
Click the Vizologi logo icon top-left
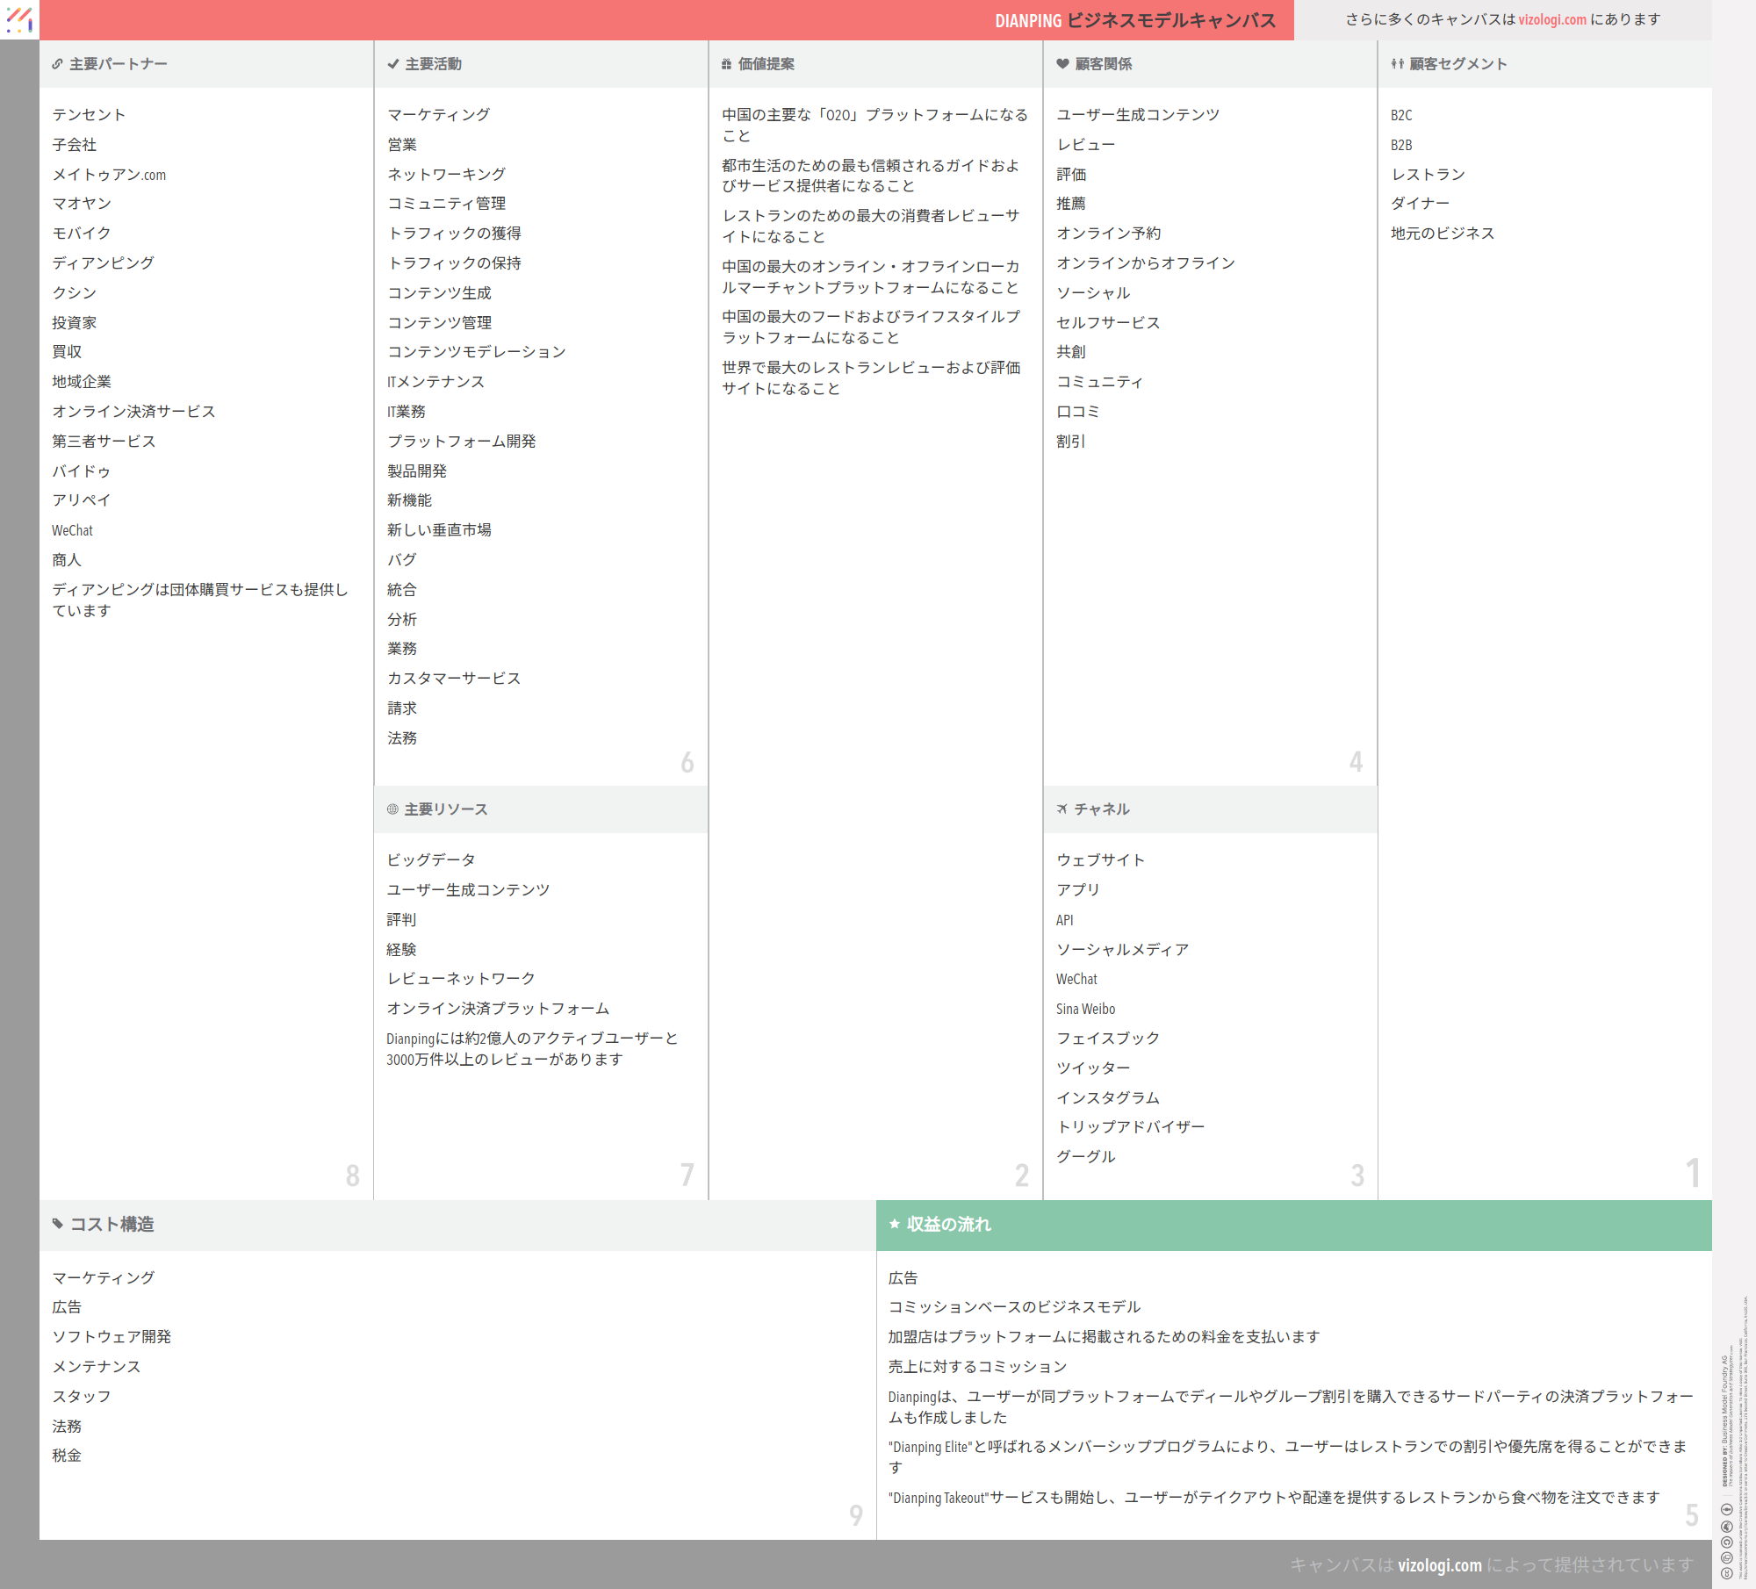click(x=19, y=19)
